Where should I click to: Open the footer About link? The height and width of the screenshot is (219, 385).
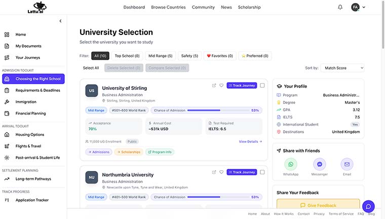click(x=265, y=214)
